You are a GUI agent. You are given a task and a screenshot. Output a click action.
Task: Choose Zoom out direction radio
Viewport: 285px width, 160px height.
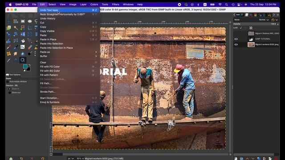10,93
